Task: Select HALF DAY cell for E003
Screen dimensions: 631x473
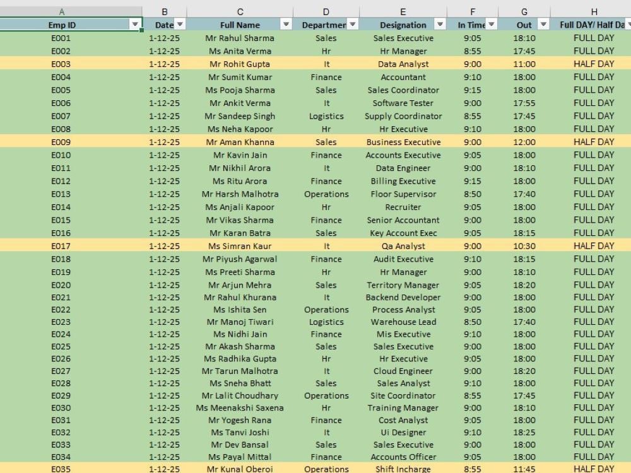Action: pos(594,64)
